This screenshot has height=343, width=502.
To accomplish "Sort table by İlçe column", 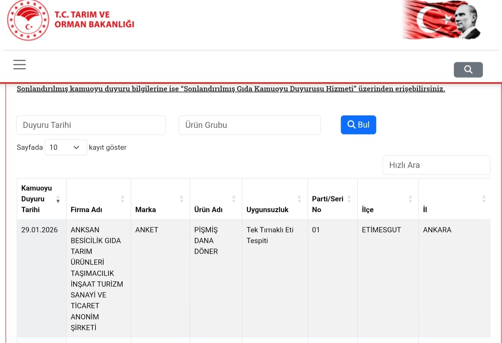I will click(x=410, y=199).
